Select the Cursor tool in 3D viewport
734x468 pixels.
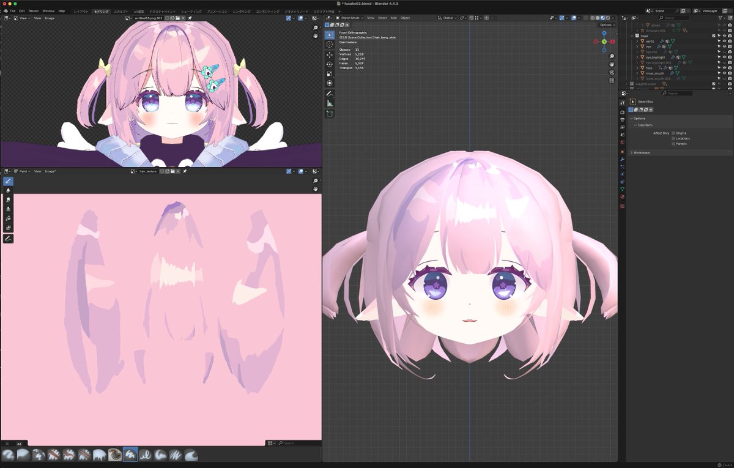pyautogui.click(x=330, y=45)
